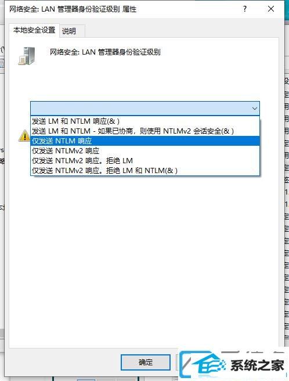Choose the NTLMv2 会话安全 option
This screenshot has width=289, height=381.
145,131
